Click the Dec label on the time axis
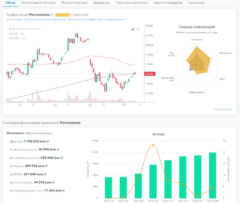Image resolution: width=240 pixels, height=203 pixels. [x=90, y=105]
